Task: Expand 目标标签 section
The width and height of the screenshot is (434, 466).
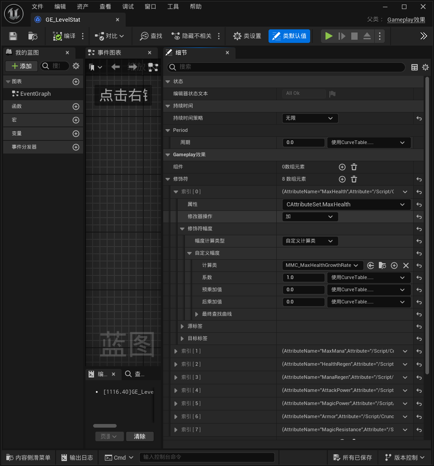Action: coord(182,339)
